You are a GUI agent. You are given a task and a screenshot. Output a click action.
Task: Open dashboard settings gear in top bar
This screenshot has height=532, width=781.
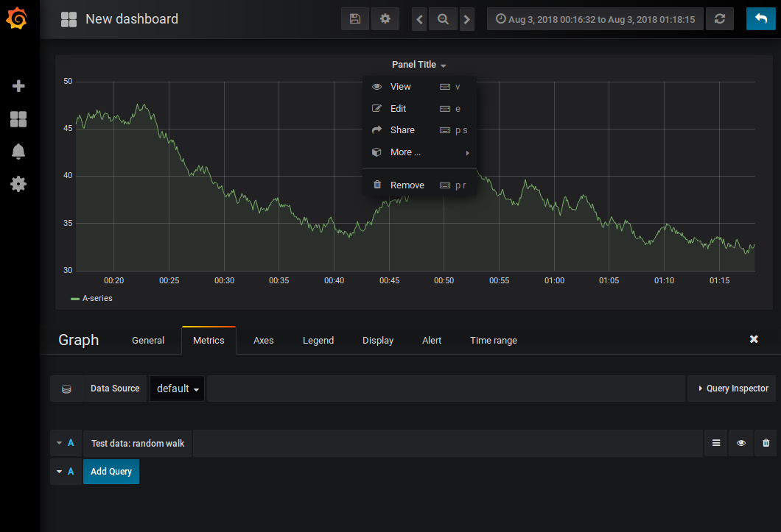click(385, 19)
